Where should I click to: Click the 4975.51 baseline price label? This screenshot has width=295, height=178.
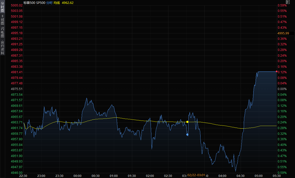click(17, 89)
